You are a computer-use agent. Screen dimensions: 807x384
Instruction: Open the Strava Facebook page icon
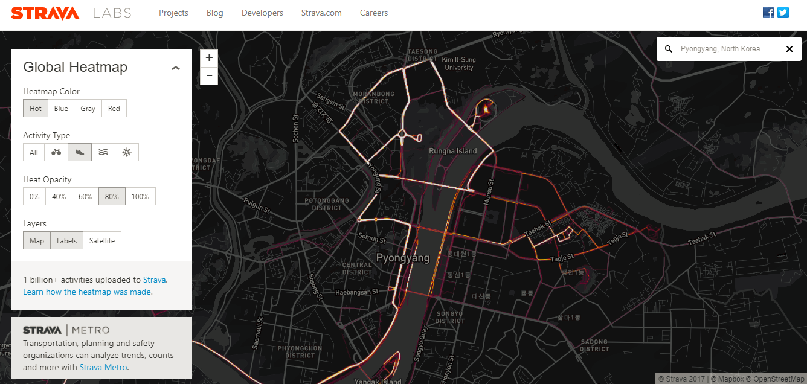tap(768, 13)
